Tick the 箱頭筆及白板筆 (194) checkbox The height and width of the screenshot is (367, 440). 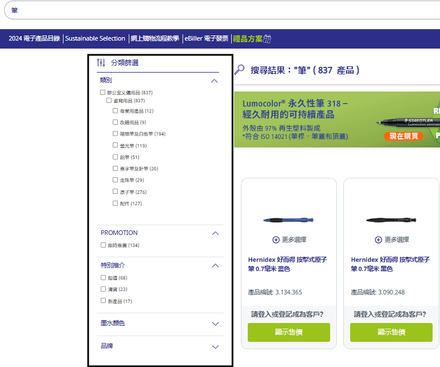coord(115,133)
